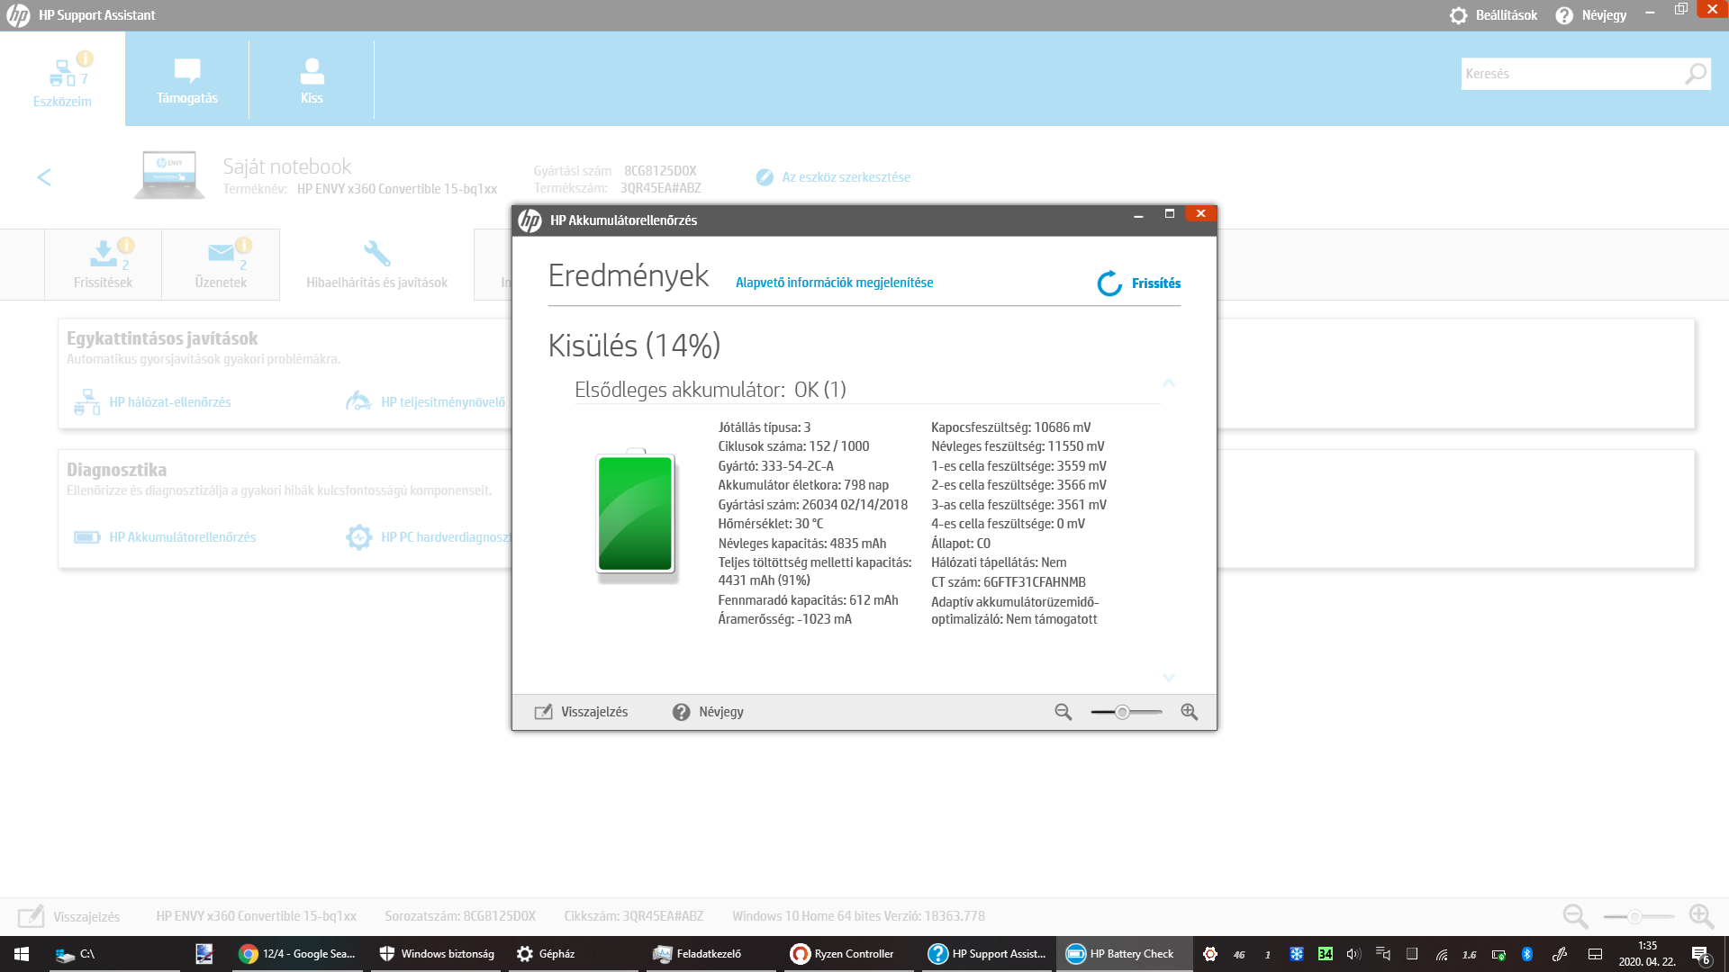Open Gépház settings from the taskbar
Image resolution: width=1729 pixels, height=972 pixels.
(x=575, y=954)
